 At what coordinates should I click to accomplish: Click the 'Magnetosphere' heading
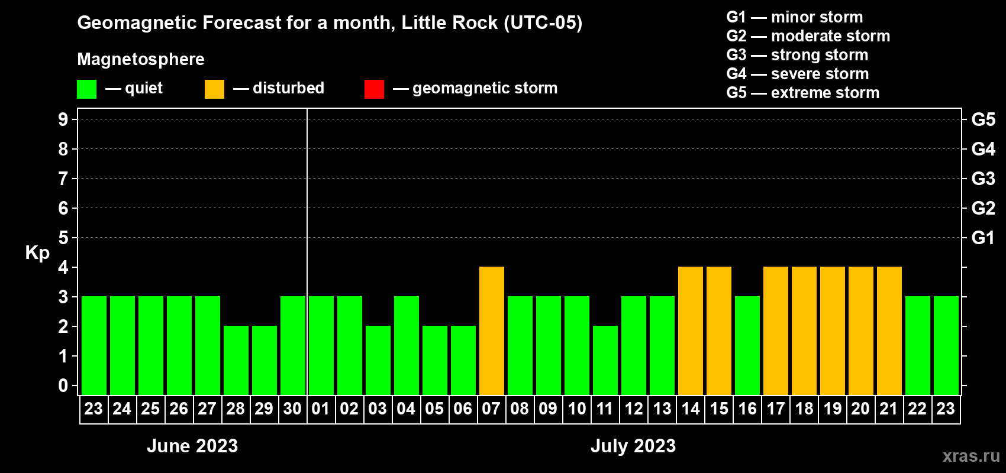[141, 59]
